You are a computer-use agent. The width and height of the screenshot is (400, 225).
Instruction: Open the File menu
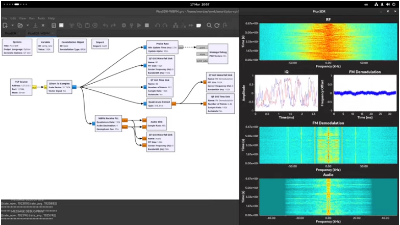[5, 18]
